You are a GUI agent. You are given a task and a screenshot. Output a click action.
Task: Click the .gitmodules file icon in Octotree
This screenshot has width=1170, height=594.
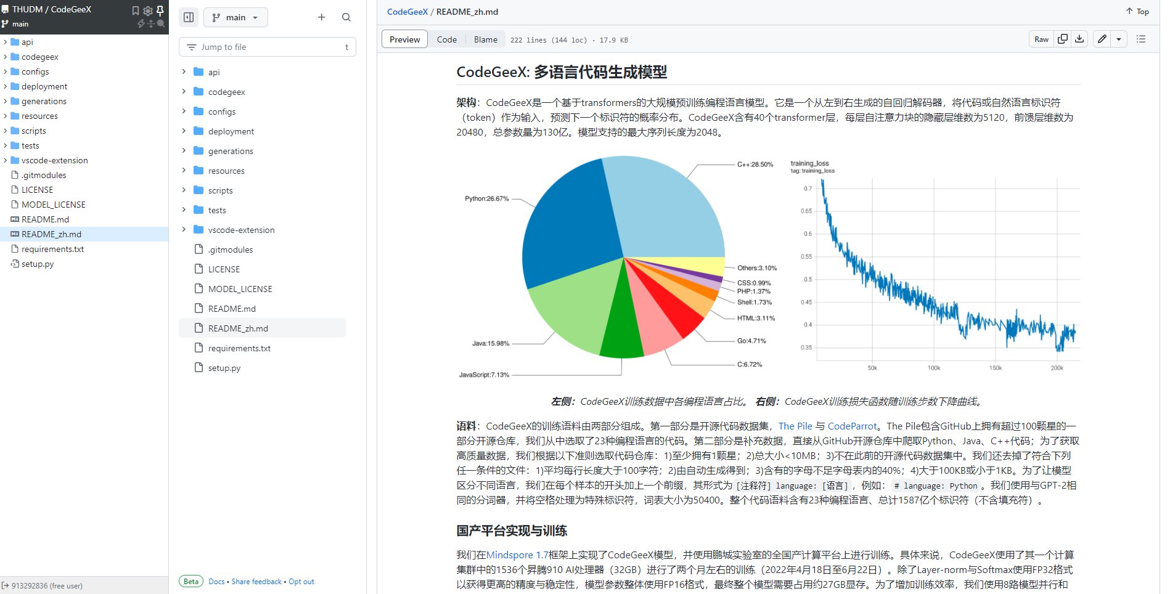click(x=15, y=175)
